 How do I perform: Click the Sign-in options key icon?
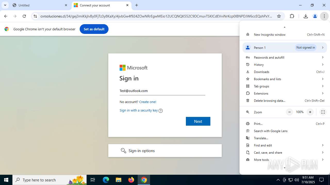[123, 151]
